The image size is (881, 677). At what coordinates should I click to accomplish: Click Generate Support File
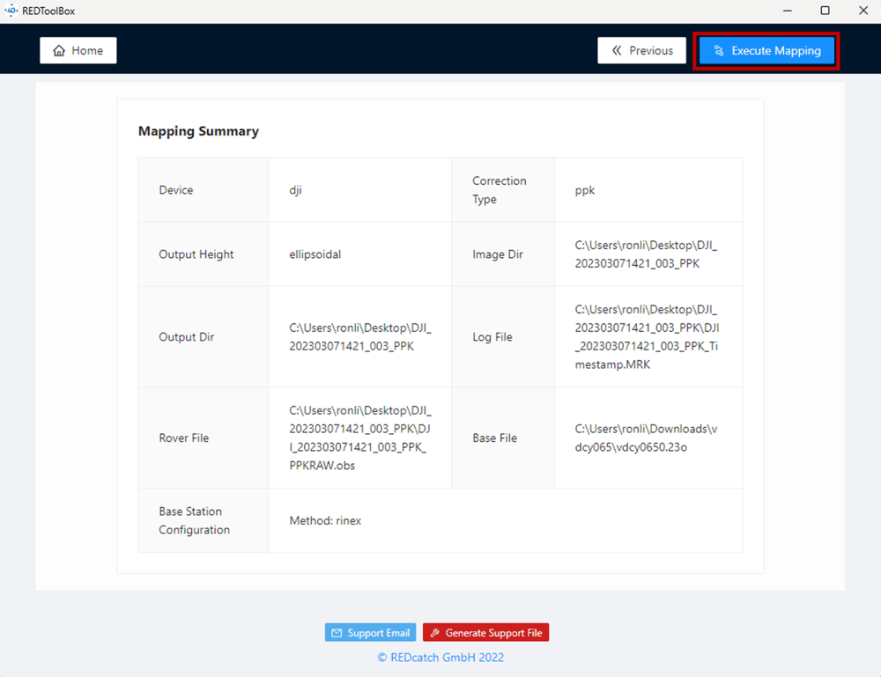coord(485,632)
